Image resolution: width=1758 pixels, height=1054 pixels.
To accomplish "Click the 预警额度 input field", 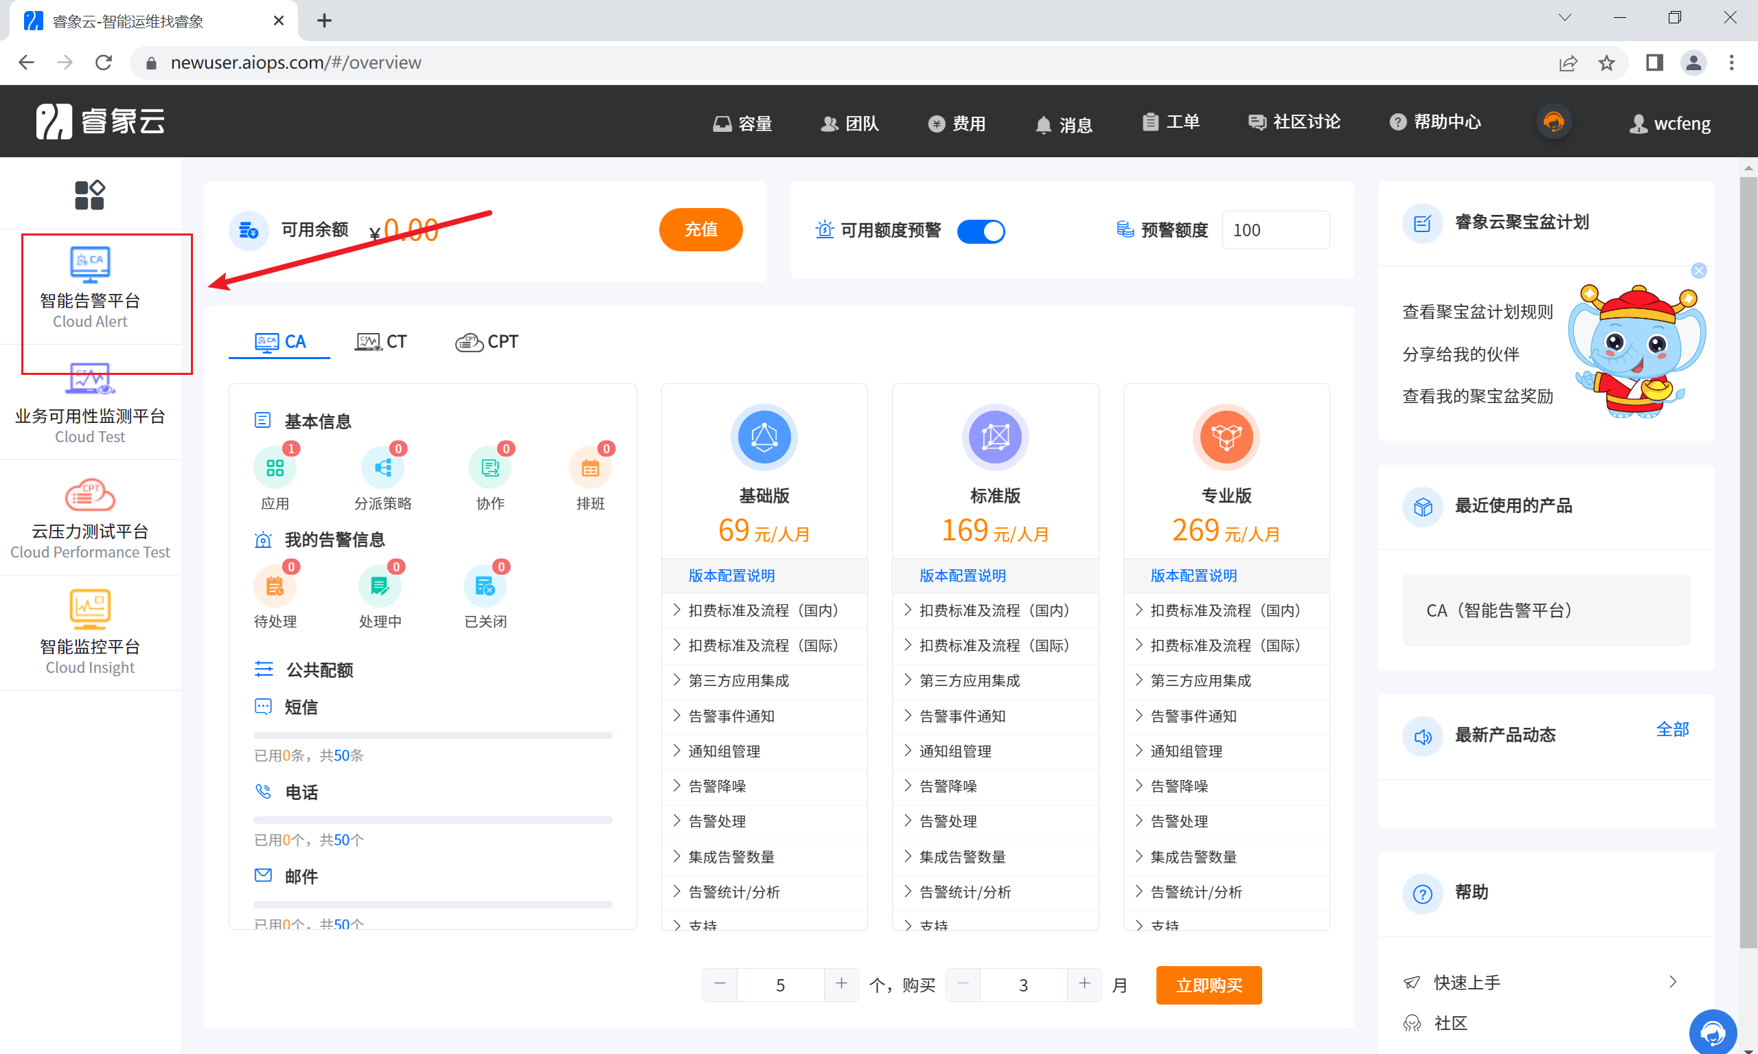I will (1276, 230).
